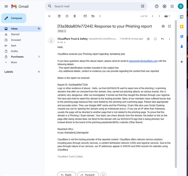Viewport: 188px width, 176px height.
Task: Click the abusereply@cloudflare.com link
Action: click(143, 61)
